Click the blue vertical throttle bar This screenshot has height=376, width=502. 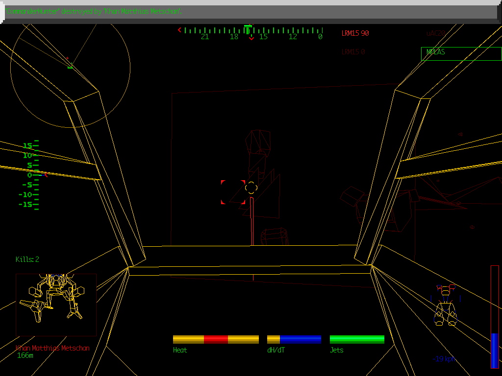pyautogui.click(x=495, y=350)
